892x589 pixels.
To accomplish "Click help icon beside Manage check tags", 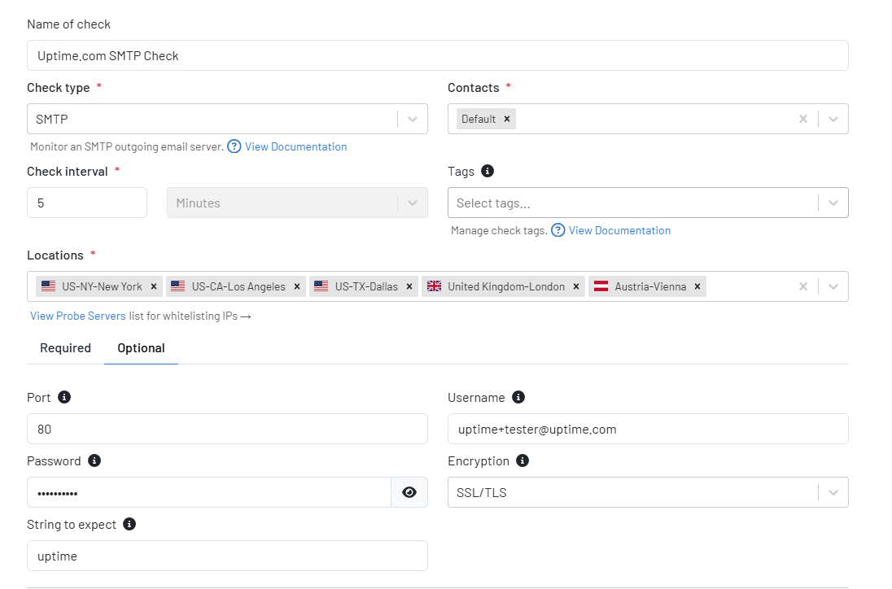I will 558,230.
